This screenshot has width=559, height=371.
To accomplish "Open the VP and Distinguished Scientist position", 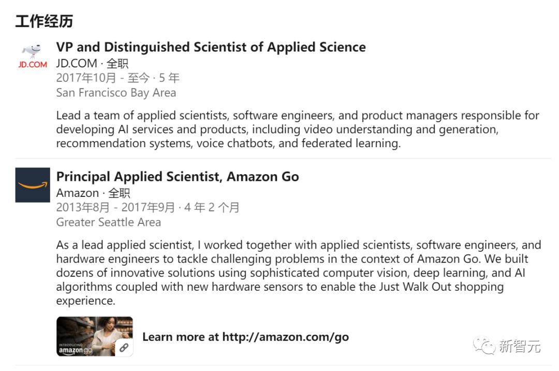I will click(x=211, y=47).
